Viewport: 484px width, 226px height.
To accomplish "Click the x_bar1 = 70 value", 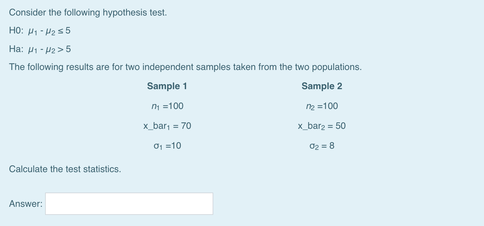I will click(167, 126).
